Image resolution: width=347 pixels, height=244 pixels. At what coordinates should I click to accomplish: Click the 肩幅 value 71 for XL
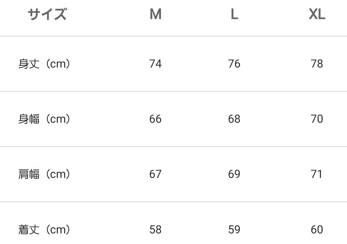click(x=317, y=174)
